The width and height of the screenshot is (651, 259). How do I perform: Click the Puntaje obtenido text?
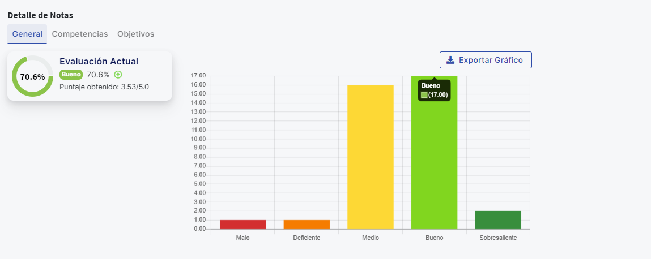coord(104,87)
